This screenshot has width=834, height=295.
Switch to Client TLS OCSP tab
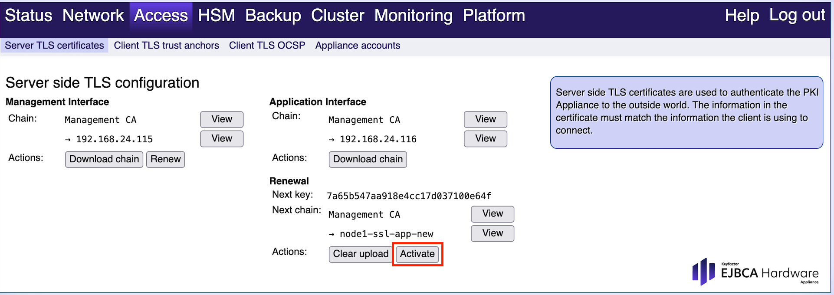coord(267,46)
